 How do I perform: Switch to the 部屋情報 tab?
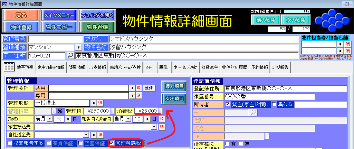click(77, 67)
